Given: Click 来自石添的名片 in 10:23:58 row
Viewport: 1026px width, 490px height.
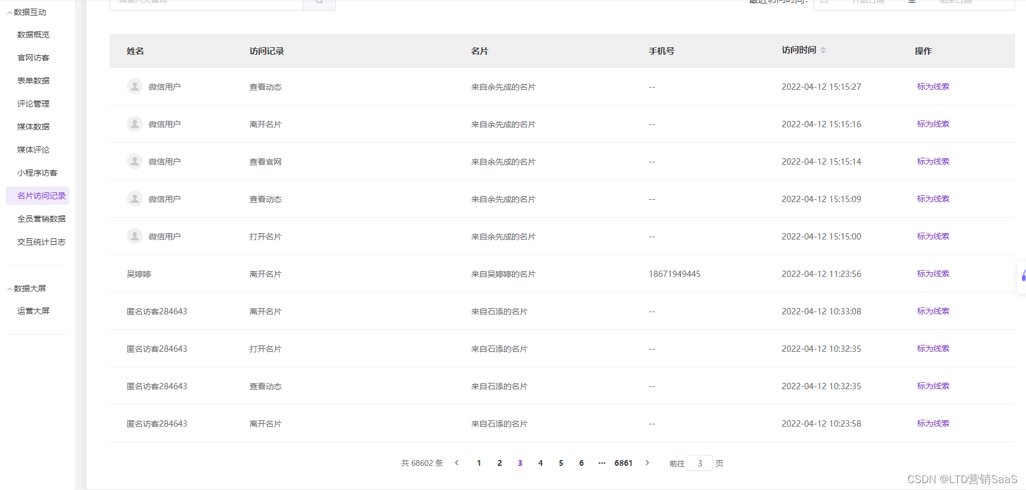Looking at the screenshot, I should (x=499, y=424).
